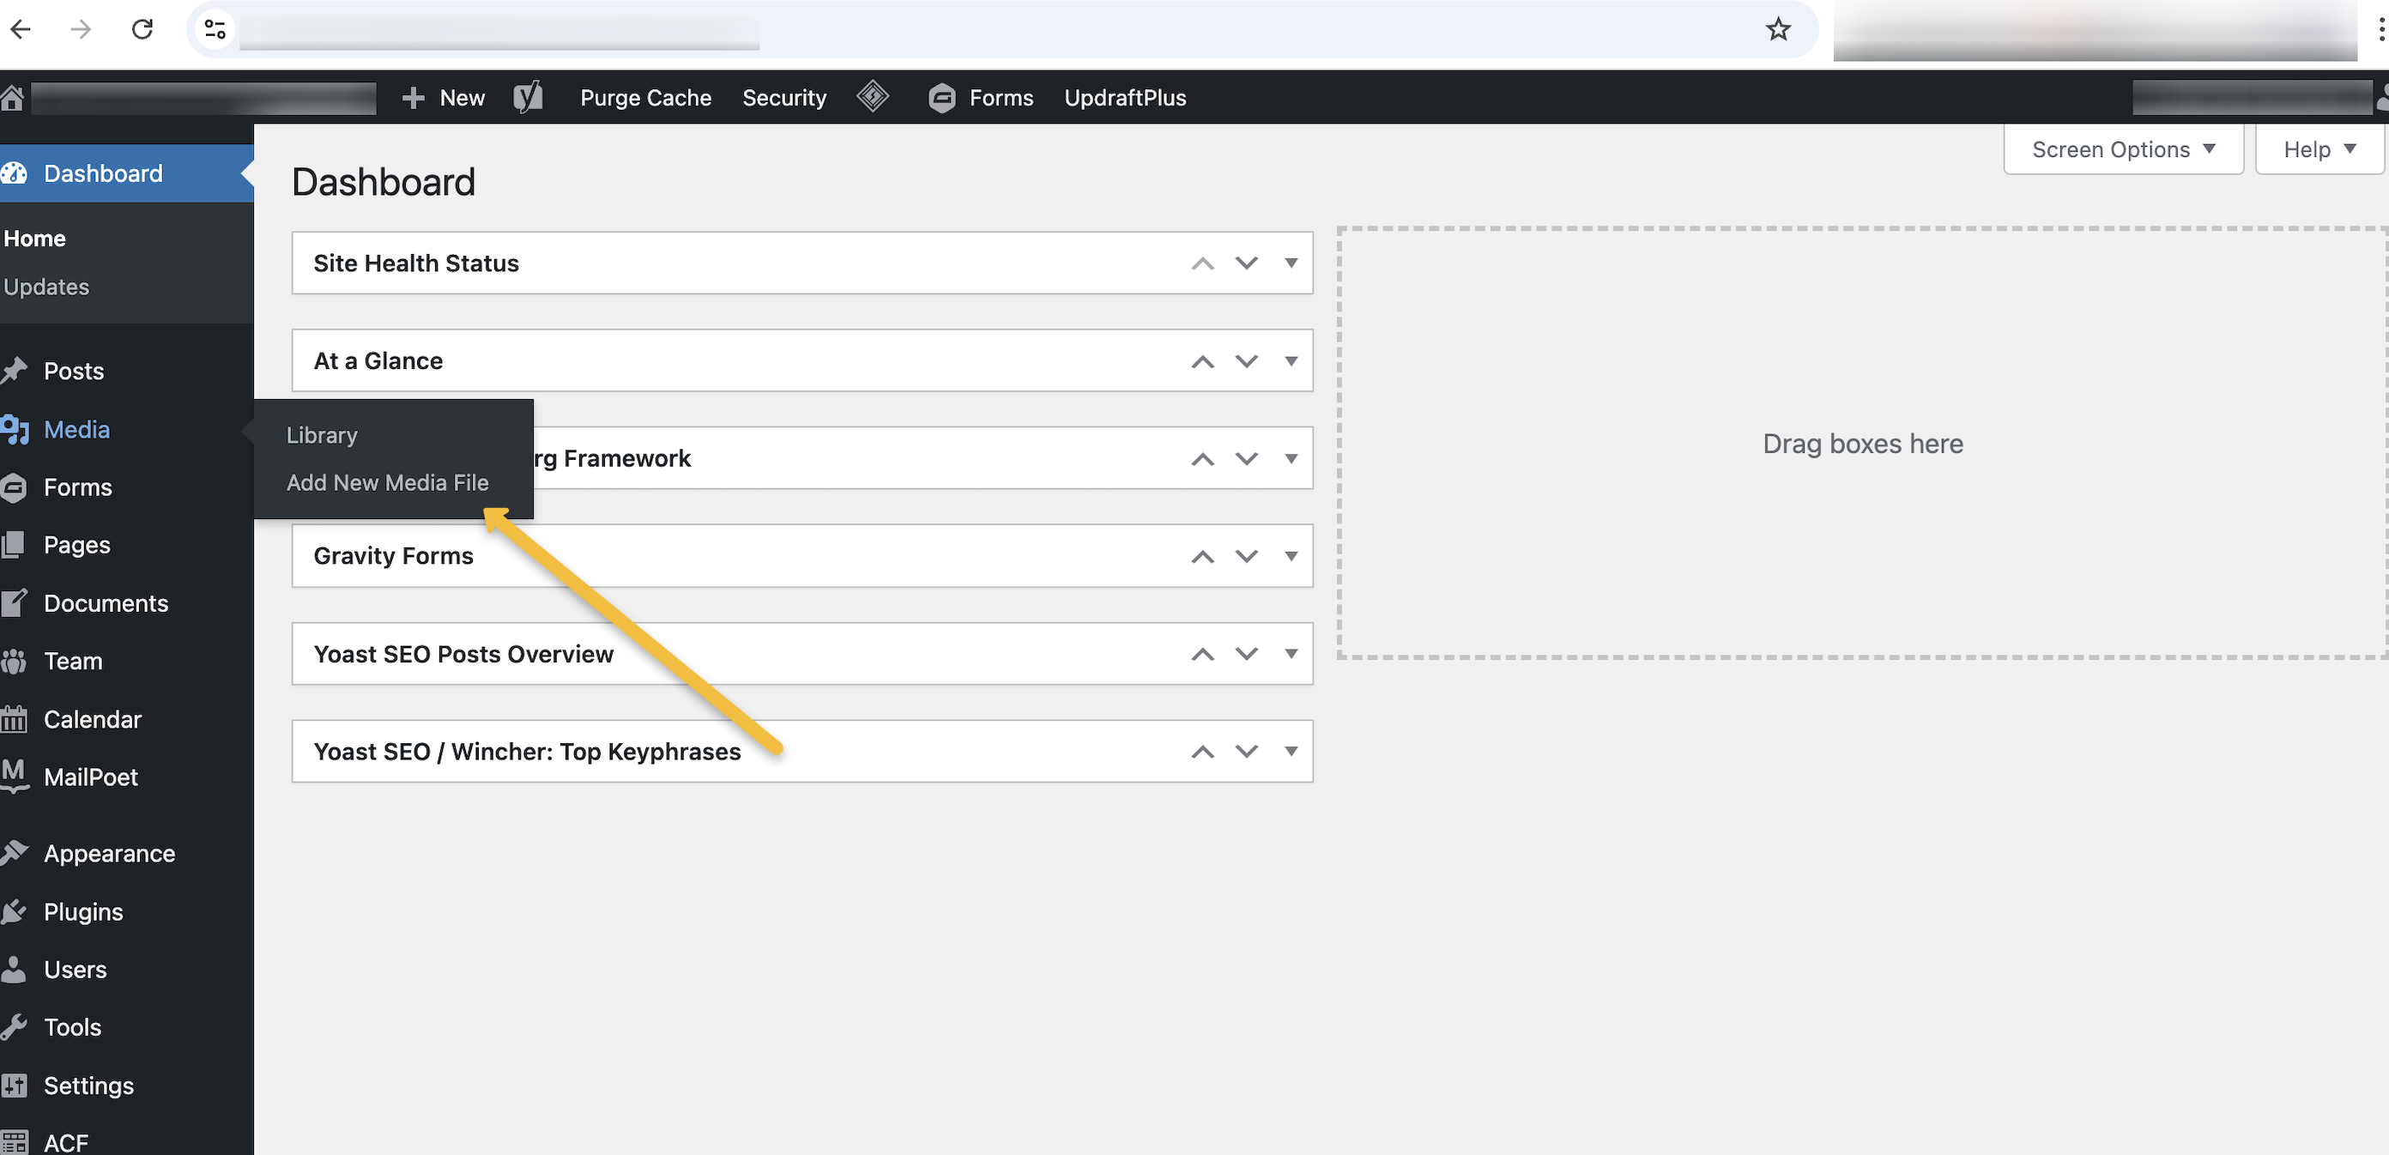Click the Yoast SEO Posts Overview heading
This screenshot has height=1155, width=2389.
click(x=463, y=654)
